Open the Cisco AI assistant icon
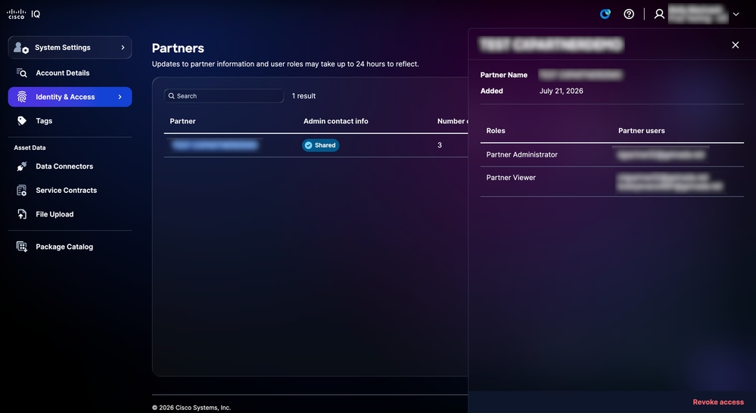The image size is (756, 413). tap(605, 14)
